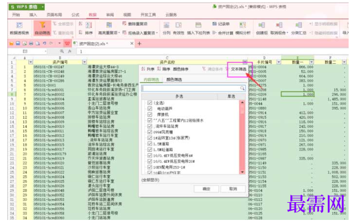Image resolution: width=356 pixels, height=223 pixels.
Task: Click the 文本筛选 text filter button
Action: click(x=239, y=69)
